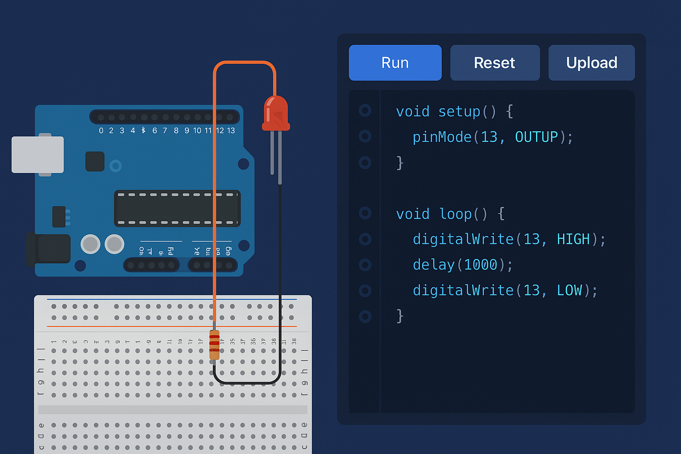Place the cursor on the digitalWrite(13, HIGH) line

tap(509, 239)
